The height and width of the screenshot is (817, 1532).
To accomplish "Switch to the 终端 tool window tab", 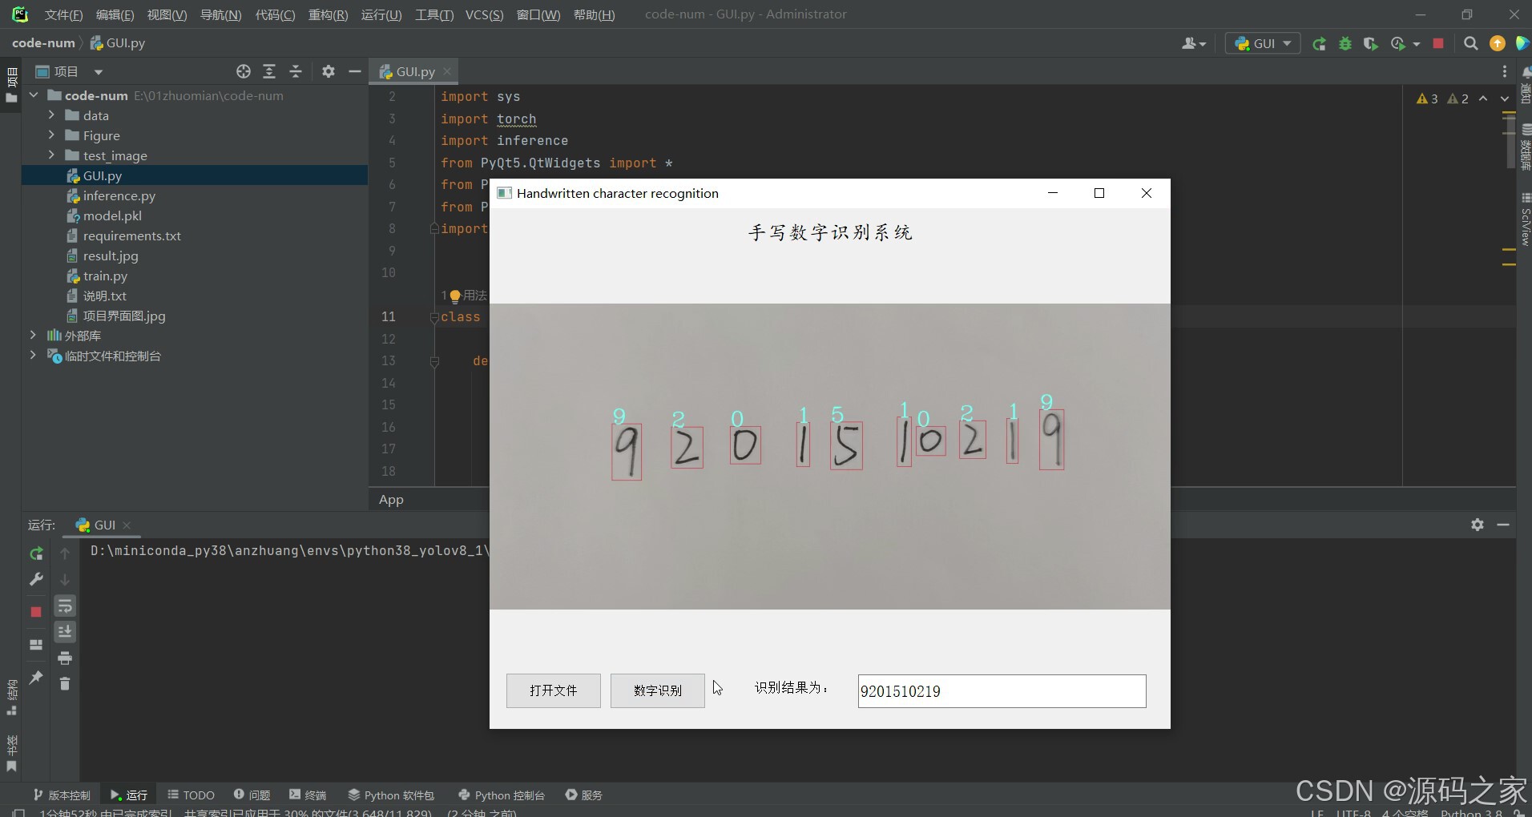I will point(308,795).
